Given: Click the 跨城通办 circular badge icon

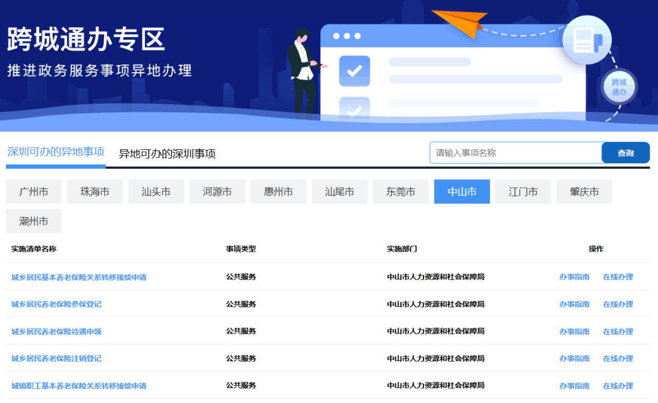Looking at the screenshot, I should click(x=618, y=87).
